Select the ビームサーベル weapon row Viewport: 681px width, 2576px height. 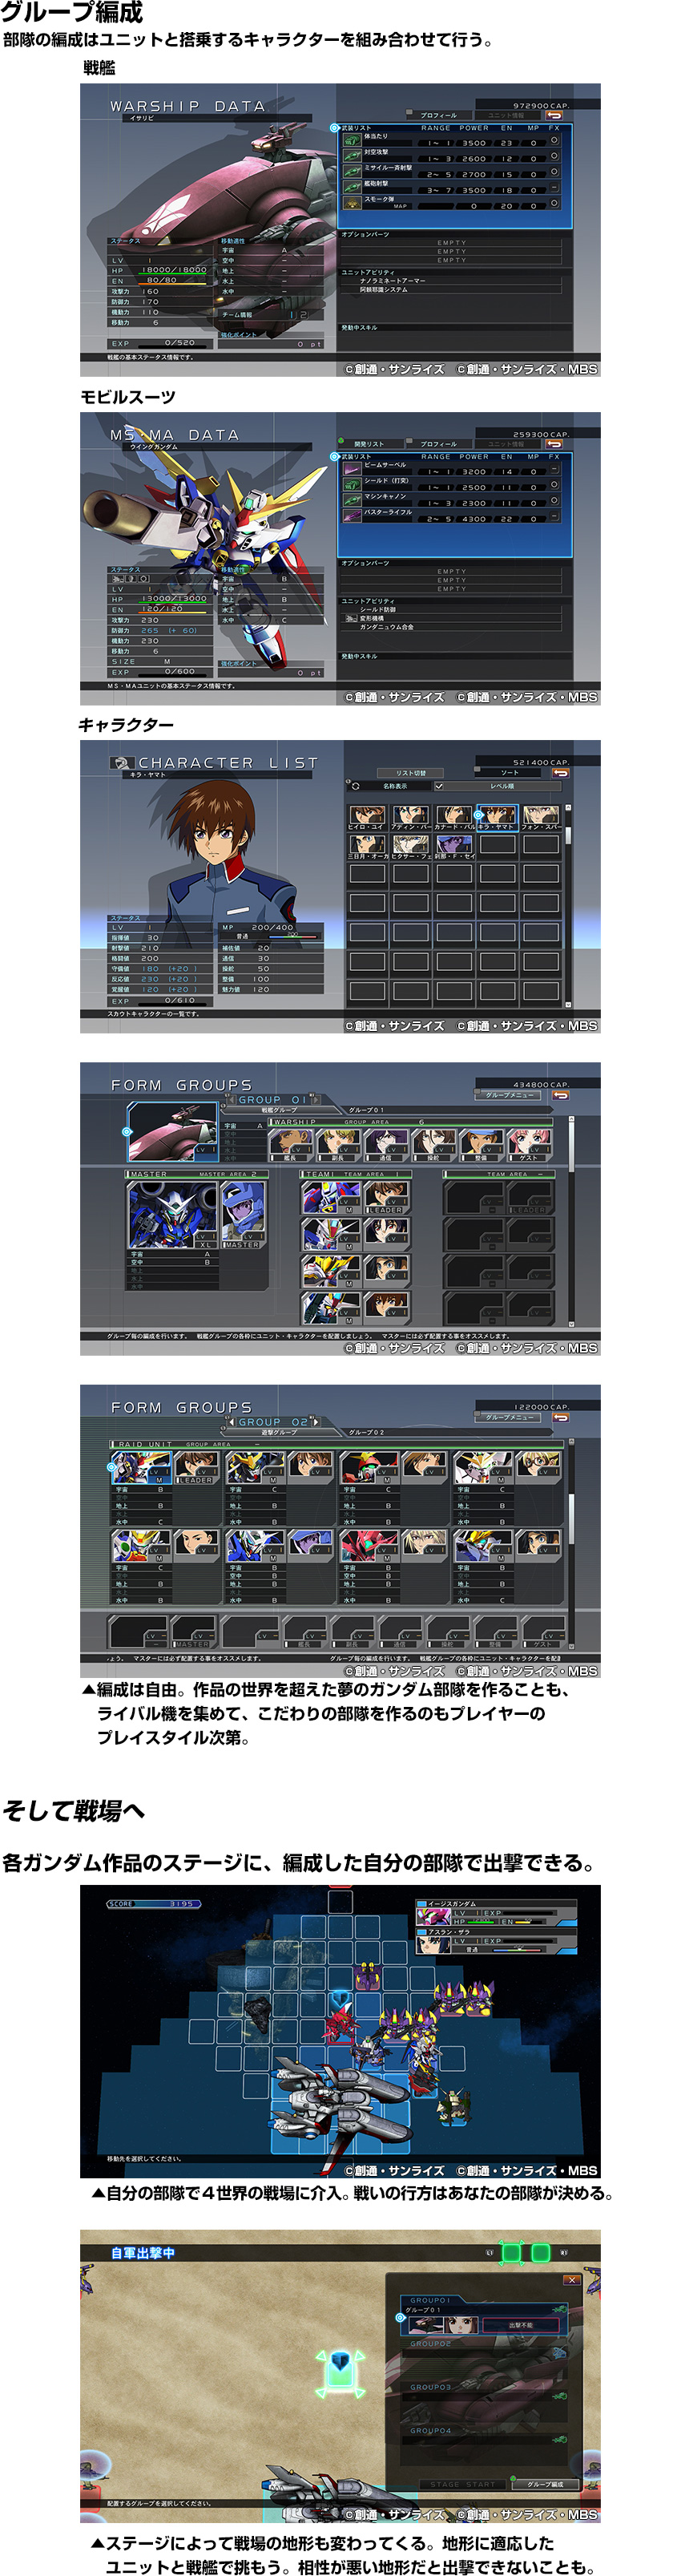point(452,468)
